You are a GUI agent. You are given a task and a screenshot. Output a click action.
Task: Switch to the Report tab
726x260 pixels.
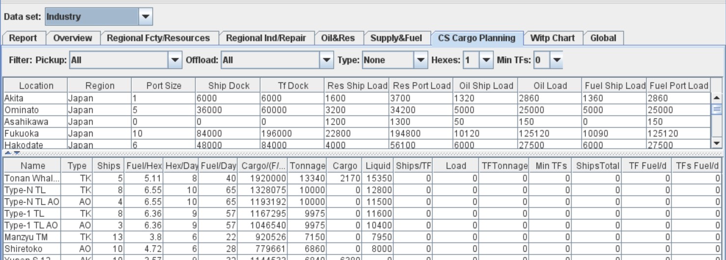coord(24,38)
